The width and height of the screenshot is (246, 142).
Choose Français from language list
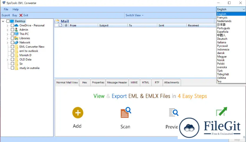[231, 18]
